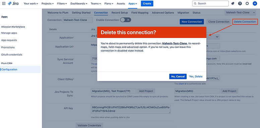Select Configuration under Plum CRM

[x=20, y=69]
